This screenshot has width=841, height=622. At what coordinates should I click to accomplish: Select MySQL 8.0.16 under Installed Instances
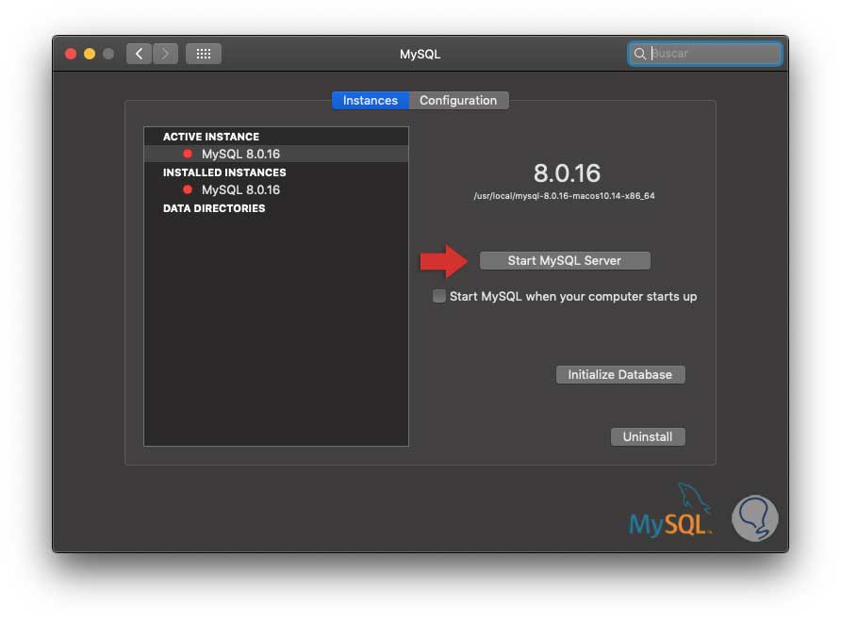pyautogui.click(x=276, y=189)
